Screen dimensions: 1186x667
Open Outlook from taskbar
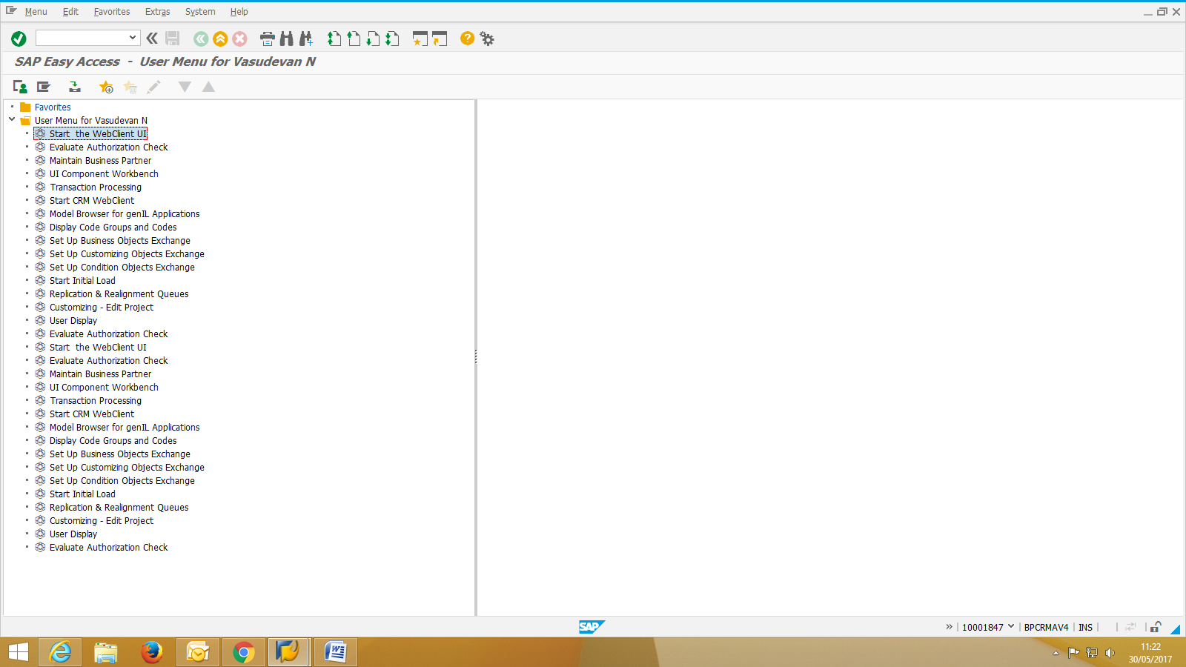point(198,652)
